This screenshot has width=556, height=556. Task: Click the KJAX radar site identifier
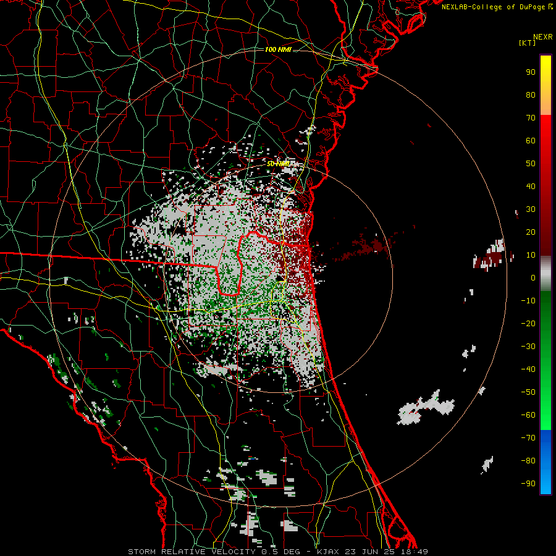pos(328,552)
